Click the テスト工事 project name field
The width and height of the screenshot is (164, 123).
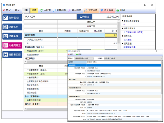[50, 17]
